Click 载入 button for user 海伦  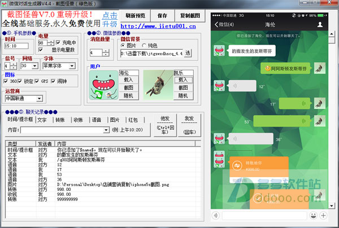point(129,80)
